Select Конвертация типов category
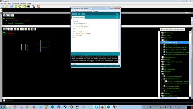The image size is (193, 109). (171, 96)
